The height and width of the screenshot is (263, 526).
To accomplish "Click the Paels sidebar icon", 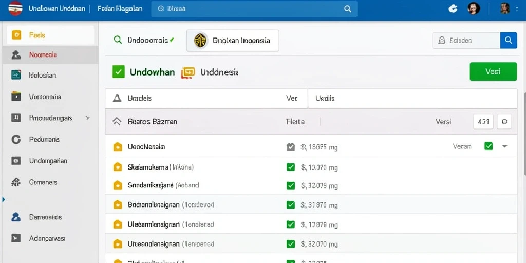I will 16,35.
